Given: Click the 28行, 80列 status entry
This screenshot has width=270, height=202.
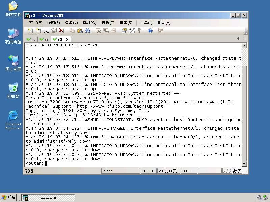Looking at the screenshot, I should point(168,171).
